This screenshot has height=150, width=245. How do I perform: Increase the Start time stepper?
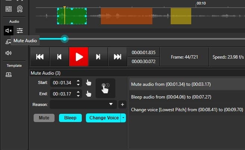pos(78,81)
